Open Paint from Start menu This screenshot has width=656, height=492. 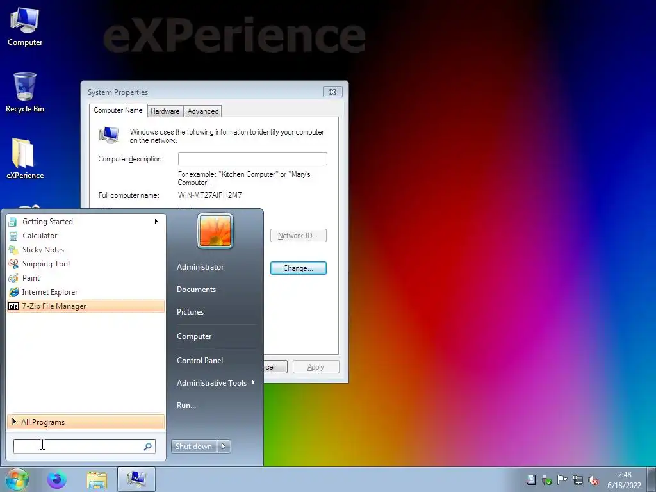pos(86,278)
